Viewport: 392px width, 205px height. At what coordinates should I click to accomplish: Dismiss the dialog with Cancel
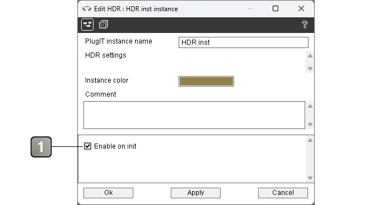pyautogui.click(x=283, y=193)
